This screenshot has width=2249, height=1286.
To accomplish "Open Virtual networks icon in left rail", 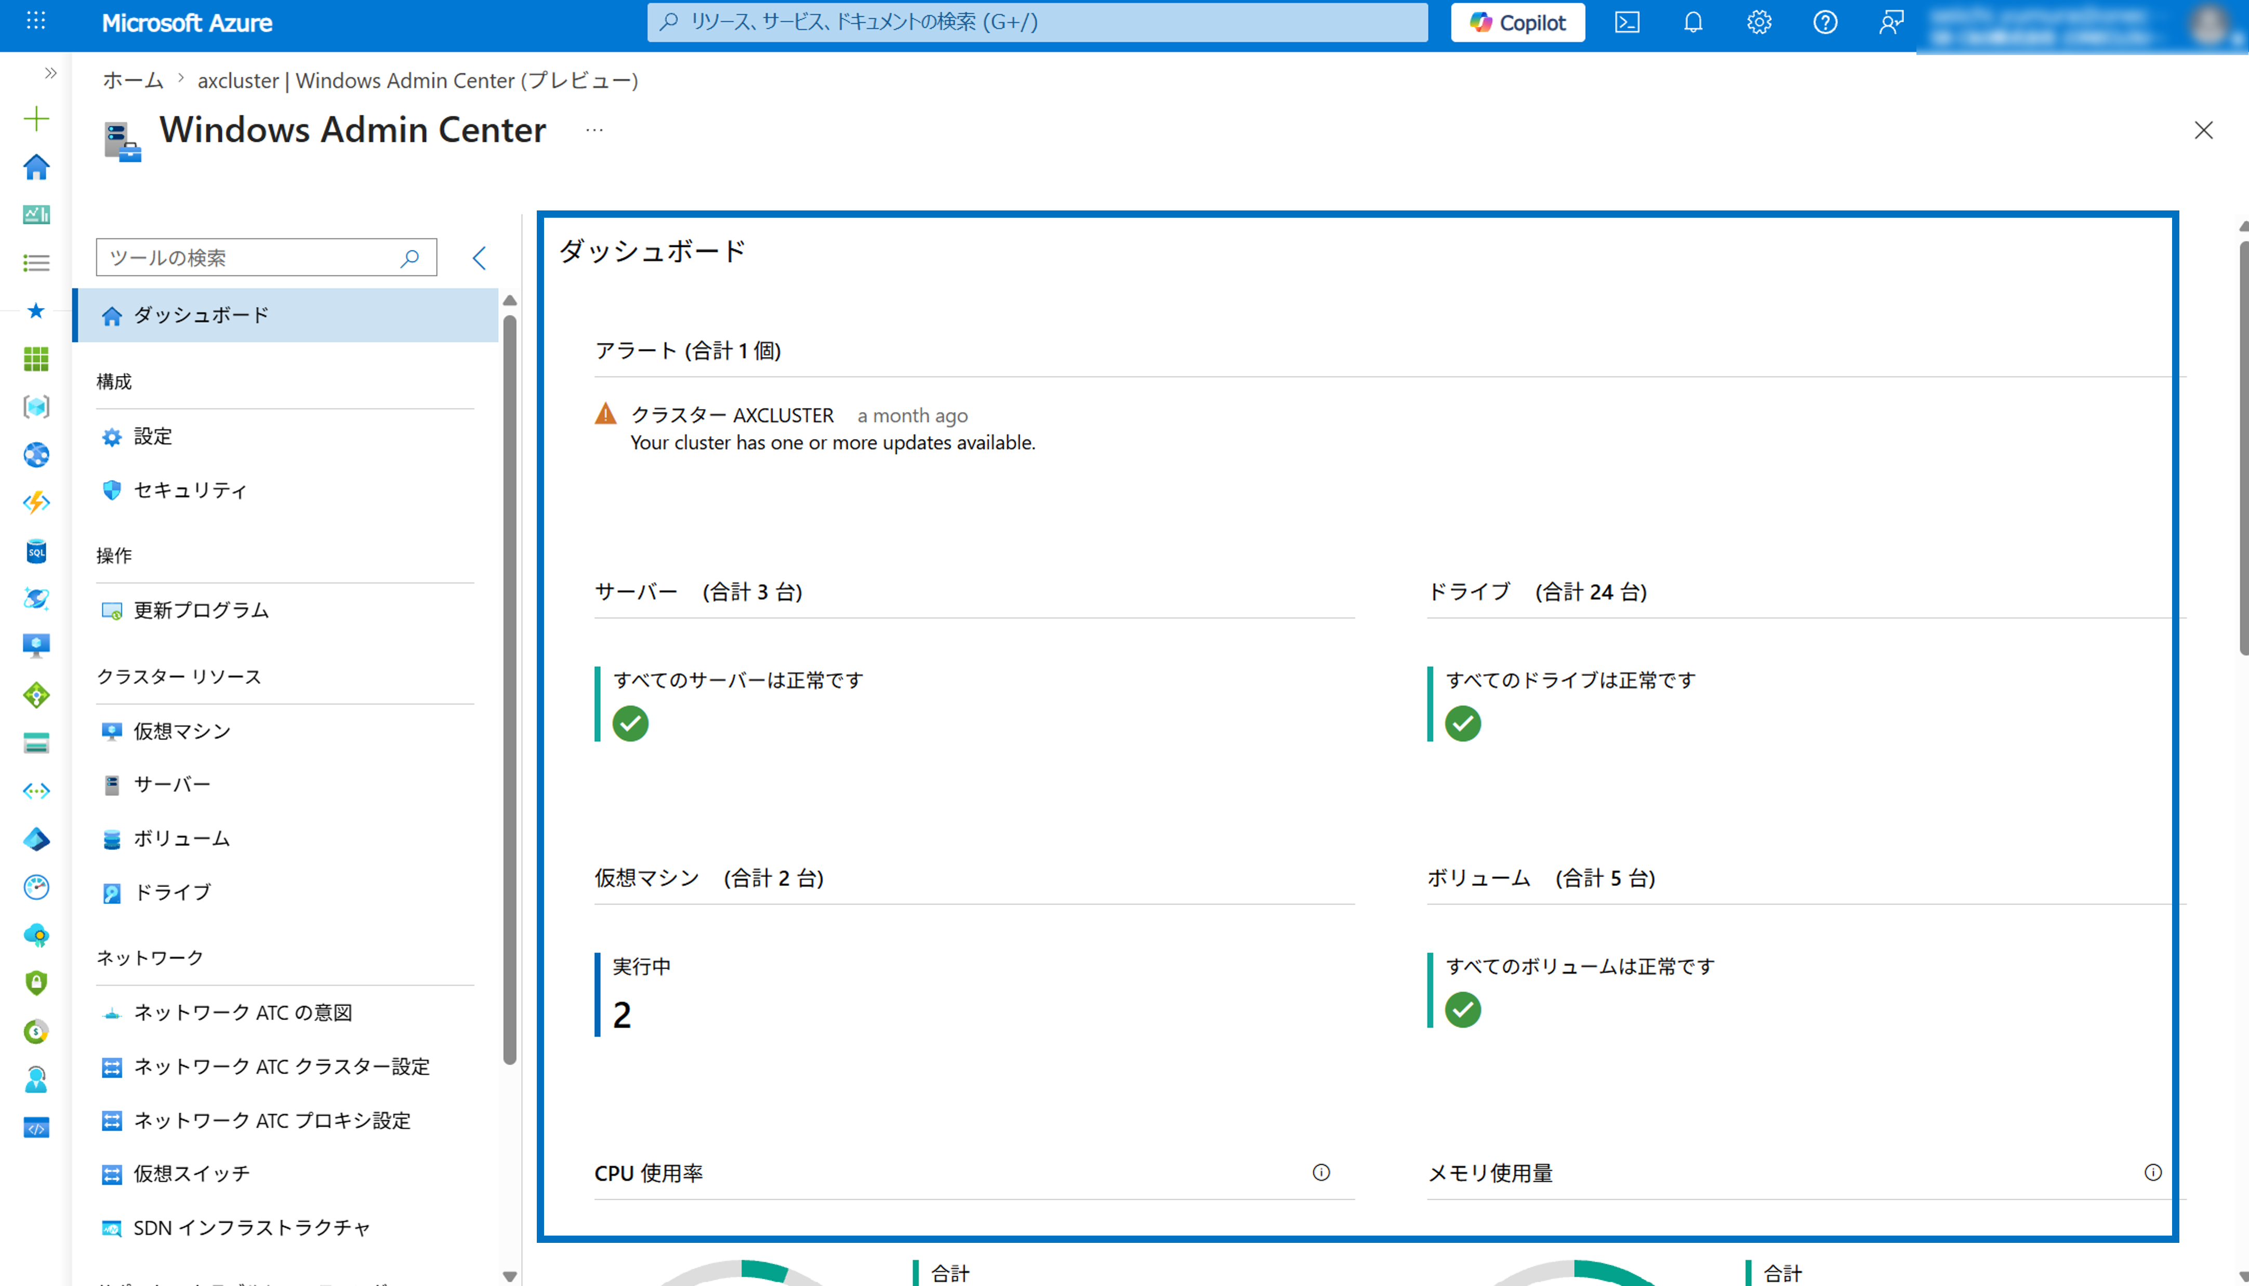I will (x=36, y=790).
